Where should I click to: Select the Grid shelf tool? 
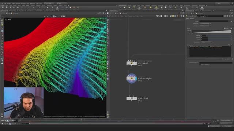tap(18, 8)
